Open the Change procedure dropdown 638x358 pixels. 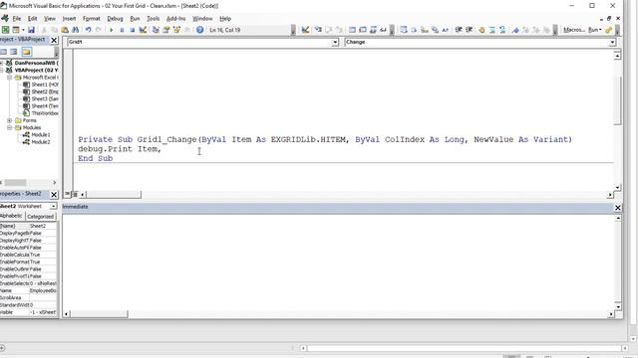pyautogui.click(x=612, y=42)
